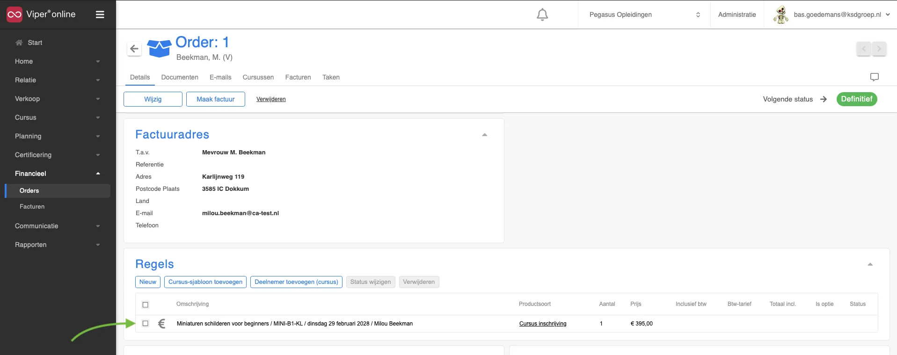Go back with the arrow button
Viewport: 897px width, 355px height.
pyautogui.click(x=134, y=49)
